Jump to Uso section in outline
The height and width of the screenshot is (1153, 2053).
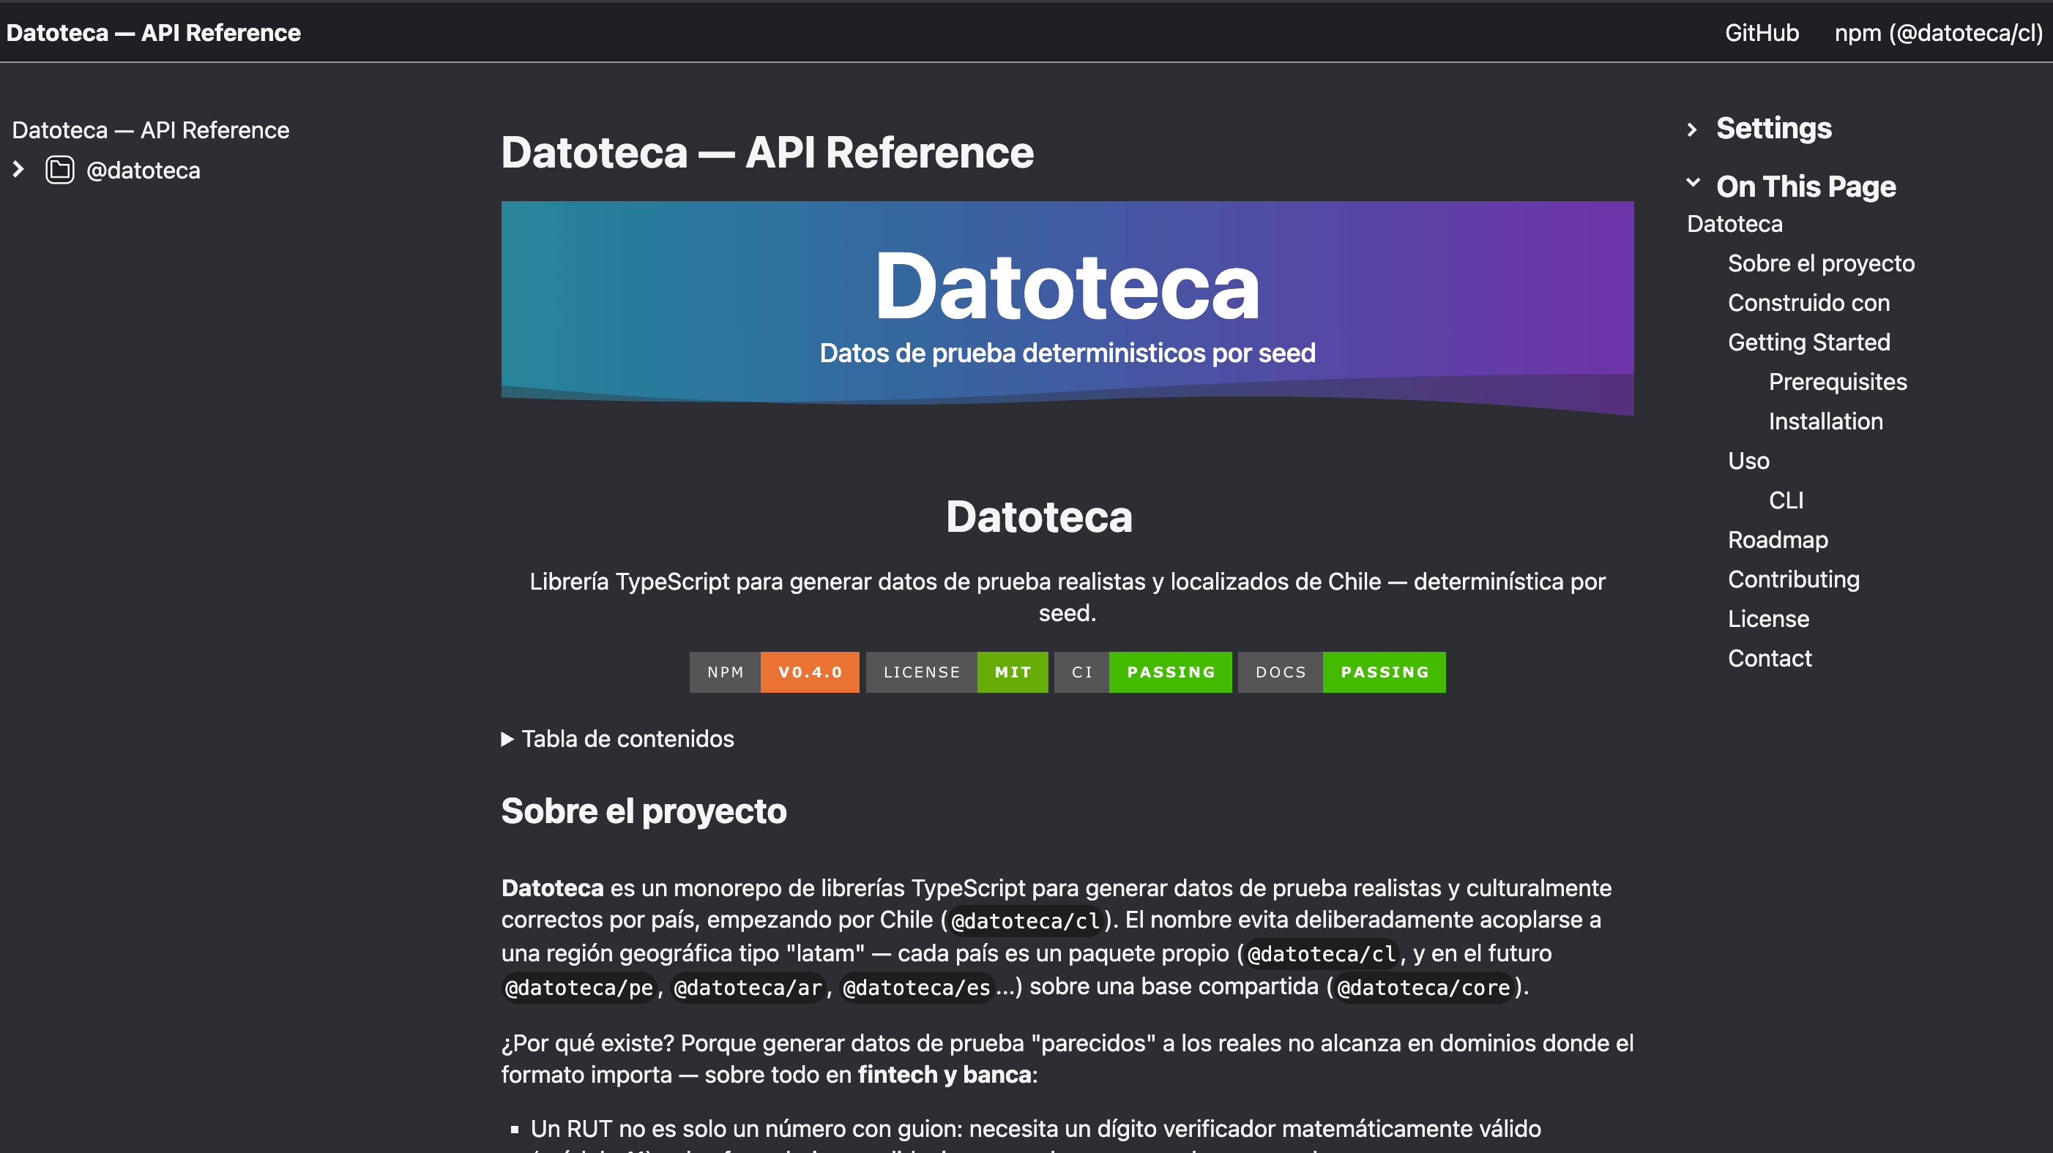point(1748,461)
